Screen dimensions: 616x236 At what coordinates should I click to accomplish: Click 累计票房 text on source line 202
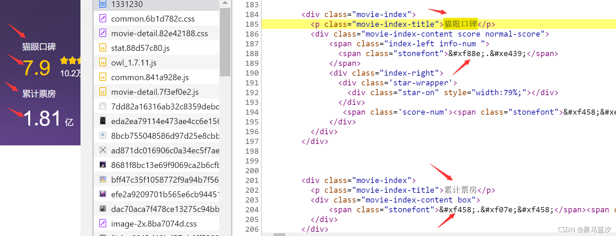[x=461, y=190]
